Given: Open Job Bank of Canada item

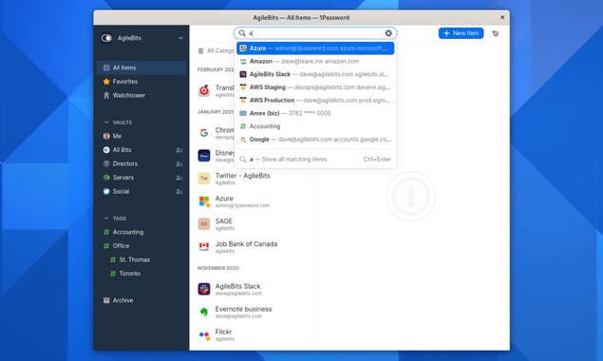Looking at the screenshot, I should [x=251, y=247].
